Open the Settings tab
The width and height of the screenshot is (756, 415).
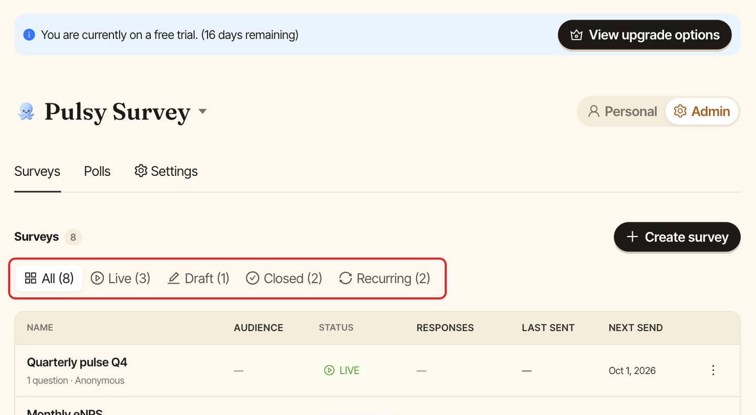point(166,172)
